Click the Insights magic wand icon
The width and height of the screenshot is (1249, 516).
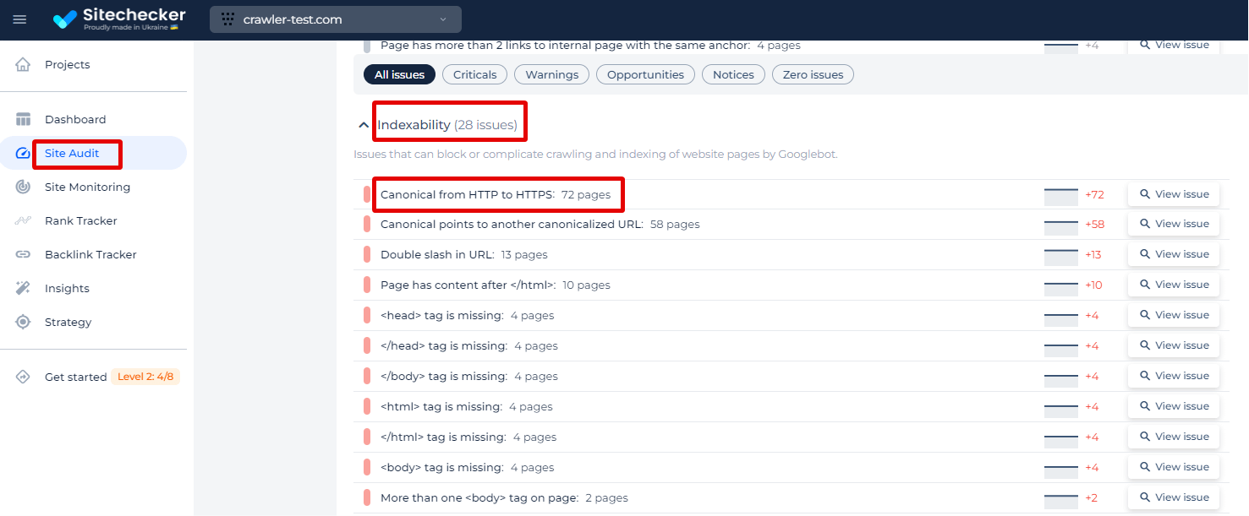[x=23, y=288]
